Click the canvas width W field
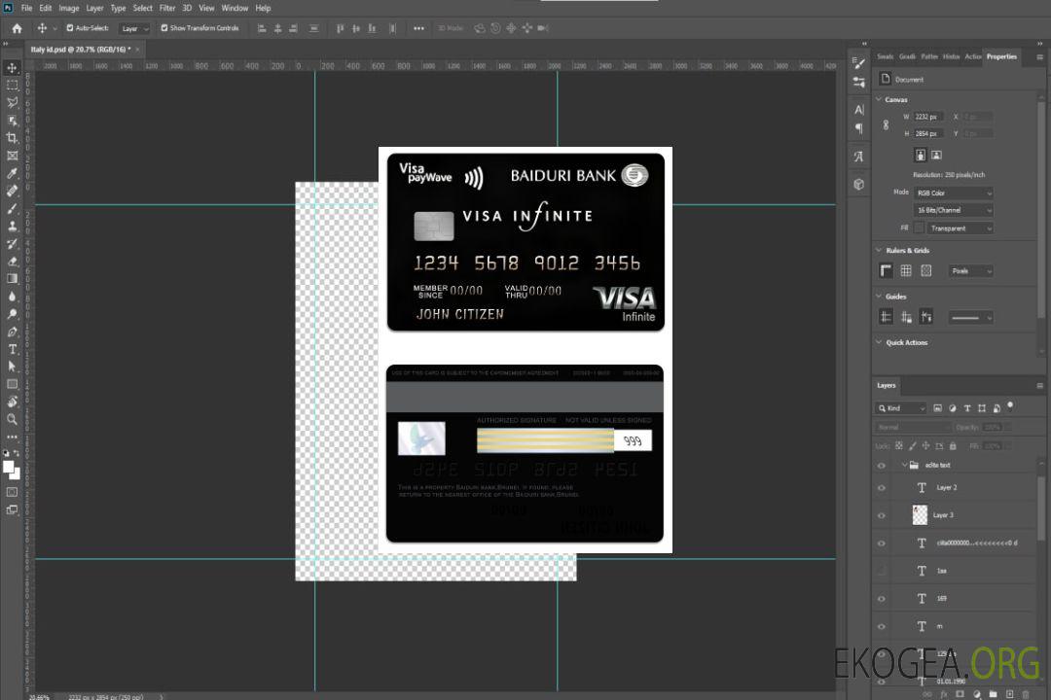This screenshot has width=1051, height=700. 929,117
